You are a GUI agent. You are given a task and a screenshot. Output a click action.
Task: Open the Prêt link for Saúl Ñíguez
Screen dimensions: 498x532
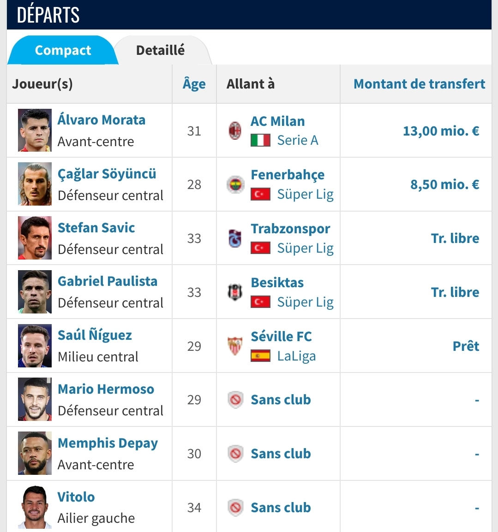[466, 346]
